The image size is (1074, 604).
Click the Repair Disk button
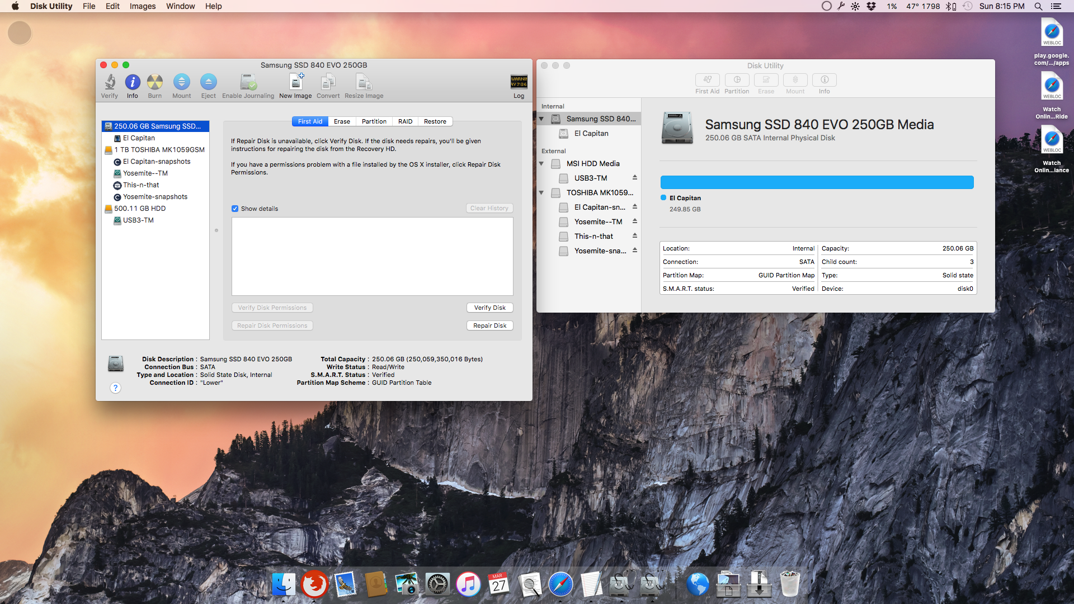click(489, 325)
